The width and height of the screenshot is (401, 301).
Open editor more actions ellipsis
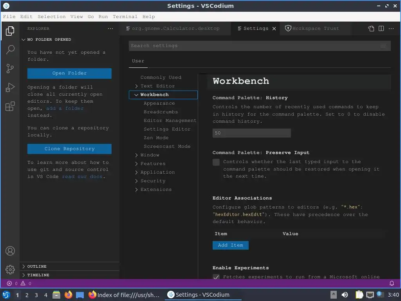point(391,28)
